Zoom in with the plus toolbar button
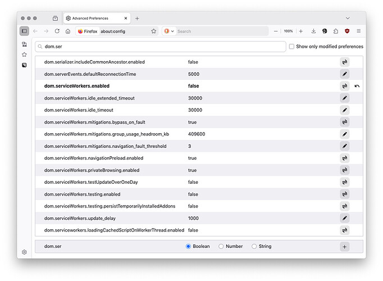 pos(301,31)
